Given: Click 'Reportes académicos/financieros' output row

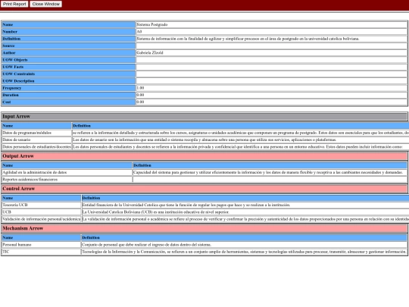Looking at the screenshot, I should pos(30,180).
